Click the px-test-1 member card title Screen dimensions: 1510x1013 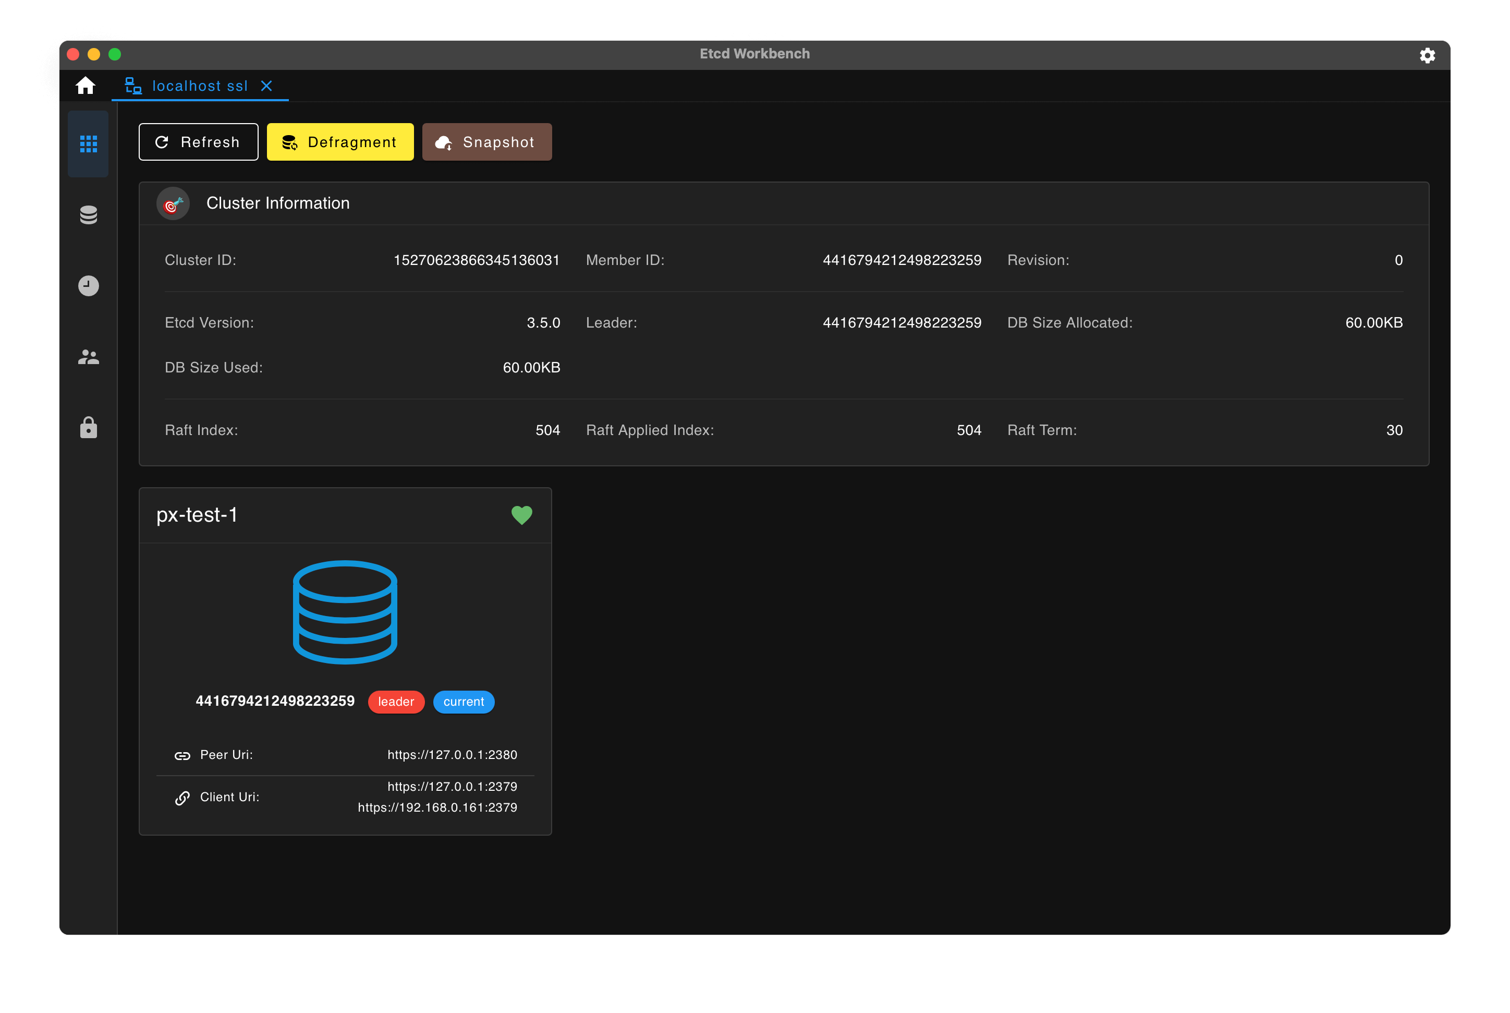[x=197, y=515]
